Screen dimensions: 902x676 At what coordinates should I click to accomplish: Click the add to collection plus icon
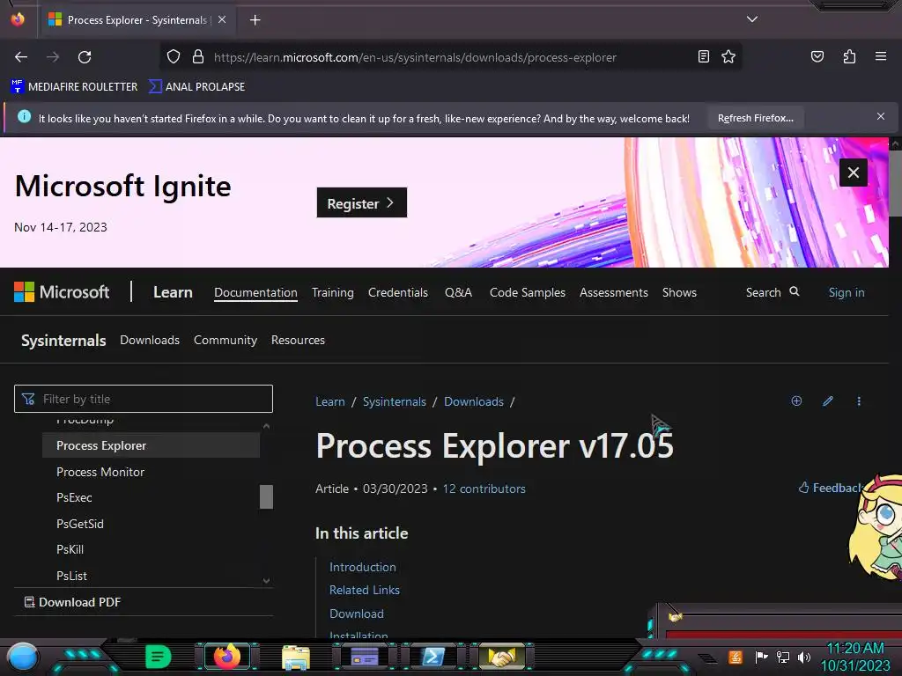click(x=796, y=400)
